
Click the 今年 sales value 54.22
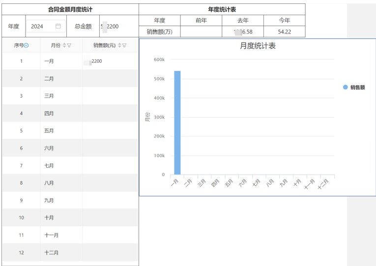coord(284,32)
